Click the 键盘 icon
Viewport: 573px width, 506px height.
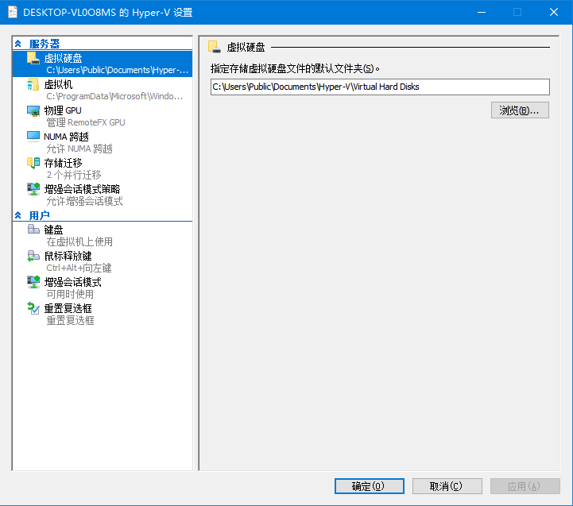coord(33,230)
